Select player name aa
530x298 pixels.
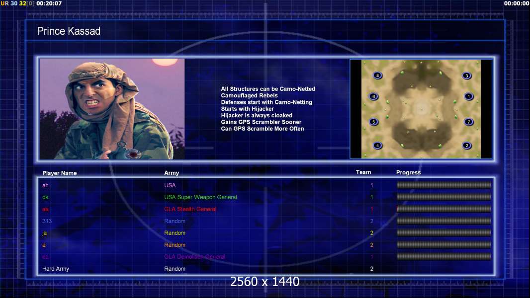coord(45,209)
